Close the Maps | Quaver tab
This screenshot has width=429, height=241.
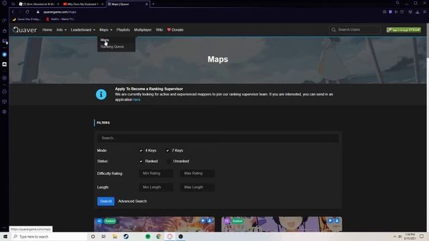tap(147, 4)
